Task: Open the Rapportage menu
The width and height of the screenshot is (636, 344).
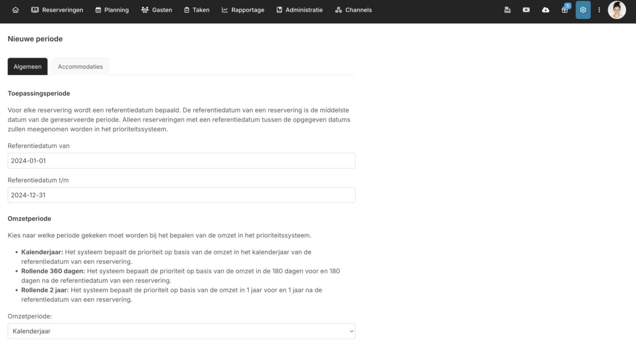Action: tap(243, 10)
